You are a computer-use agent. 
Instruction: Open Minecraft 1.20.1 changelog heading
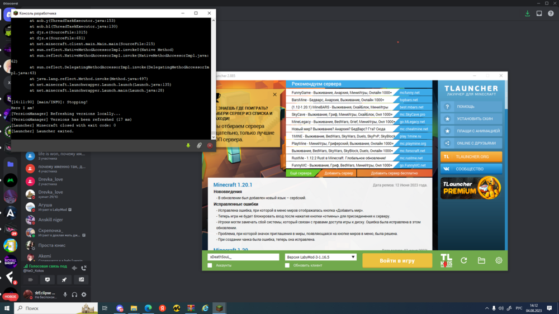click(x=233, y=184)
